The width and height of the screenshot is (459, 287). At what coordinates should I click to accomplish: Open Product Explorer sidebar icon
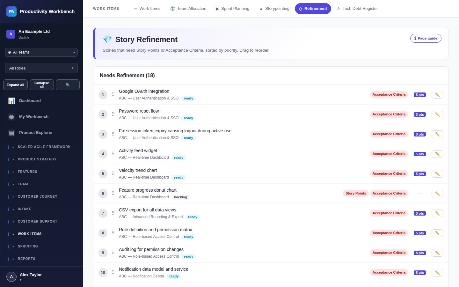11,133
